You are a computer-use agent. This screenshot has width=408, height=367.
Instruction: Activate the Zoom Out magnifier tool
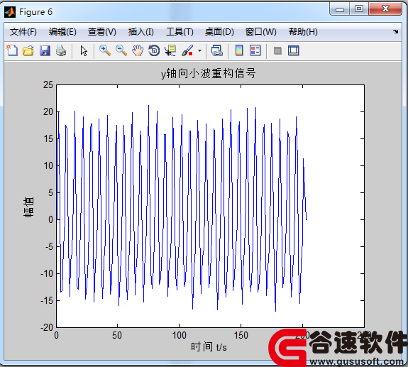[121, 50]
